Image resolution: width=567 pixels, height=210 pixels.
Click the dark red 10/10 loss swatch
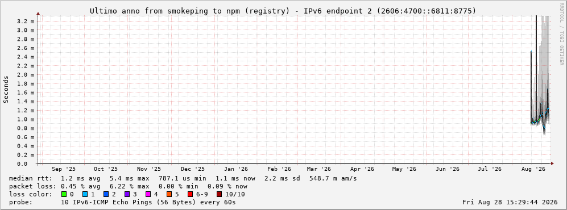219,195
